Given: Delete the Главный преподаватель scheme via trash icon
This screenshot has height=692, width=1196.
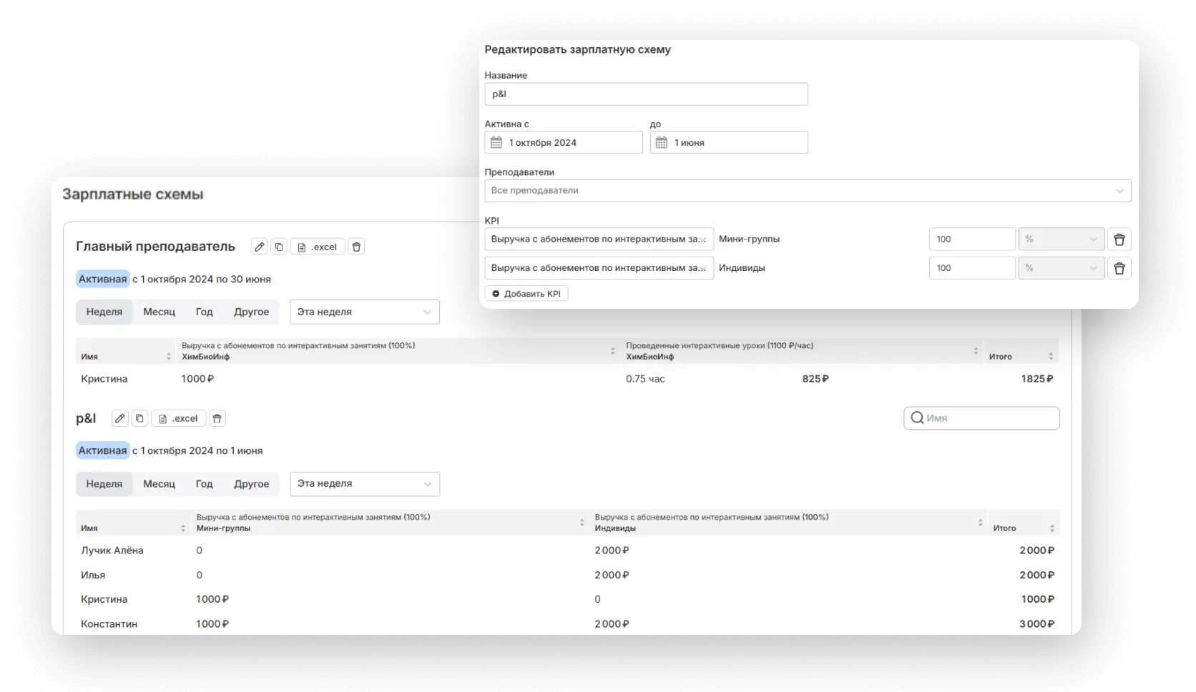Looking at the screenshot, I should point(356,247).
